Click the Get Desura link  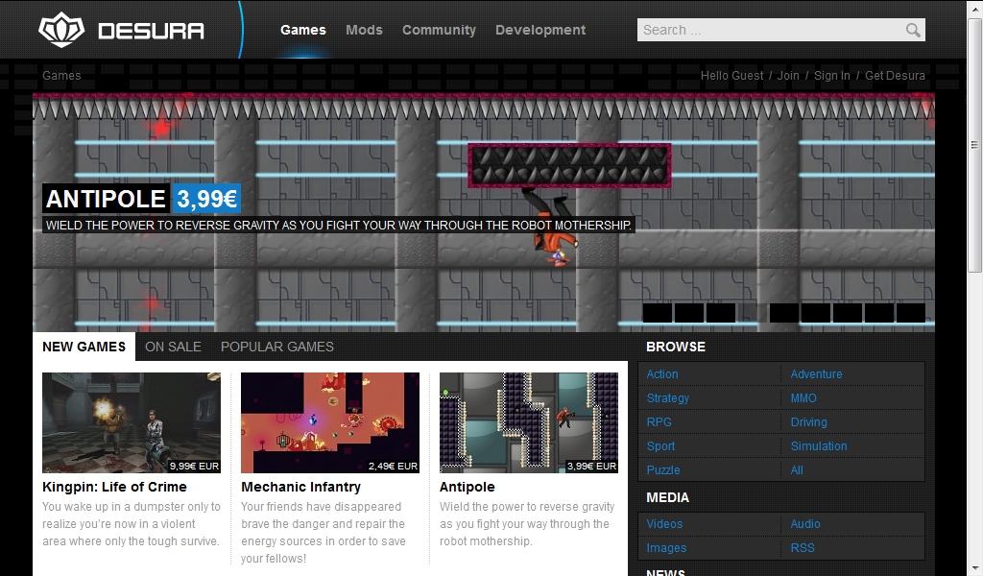point(895,75)
